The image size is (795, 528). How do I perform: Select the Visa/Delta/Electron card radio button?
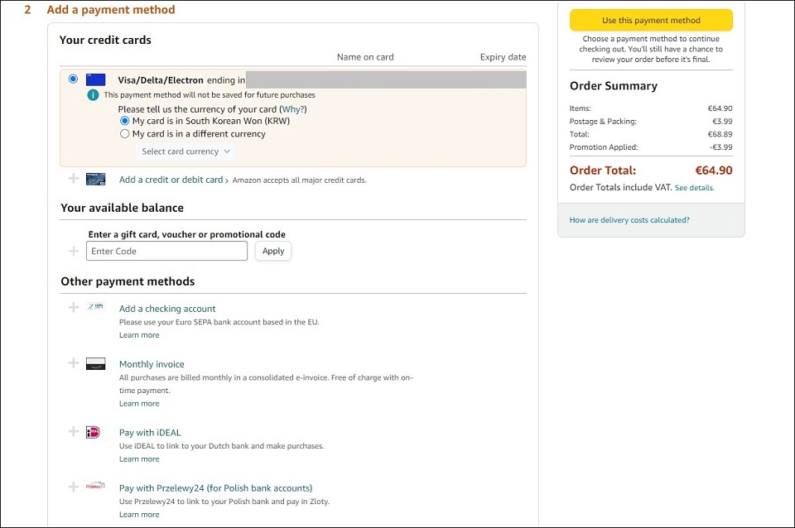pos(73,79)
